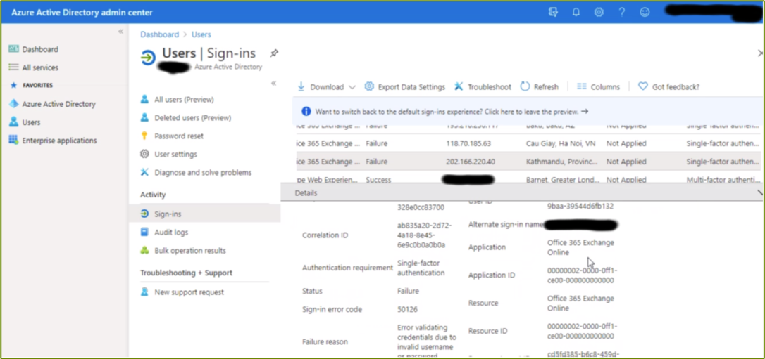Click the Kathmandu location cell

point(561,162)
